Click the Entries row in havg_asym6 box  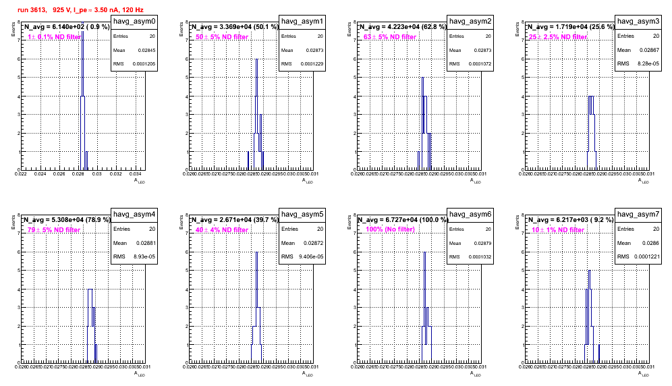[x=470, y=229]
